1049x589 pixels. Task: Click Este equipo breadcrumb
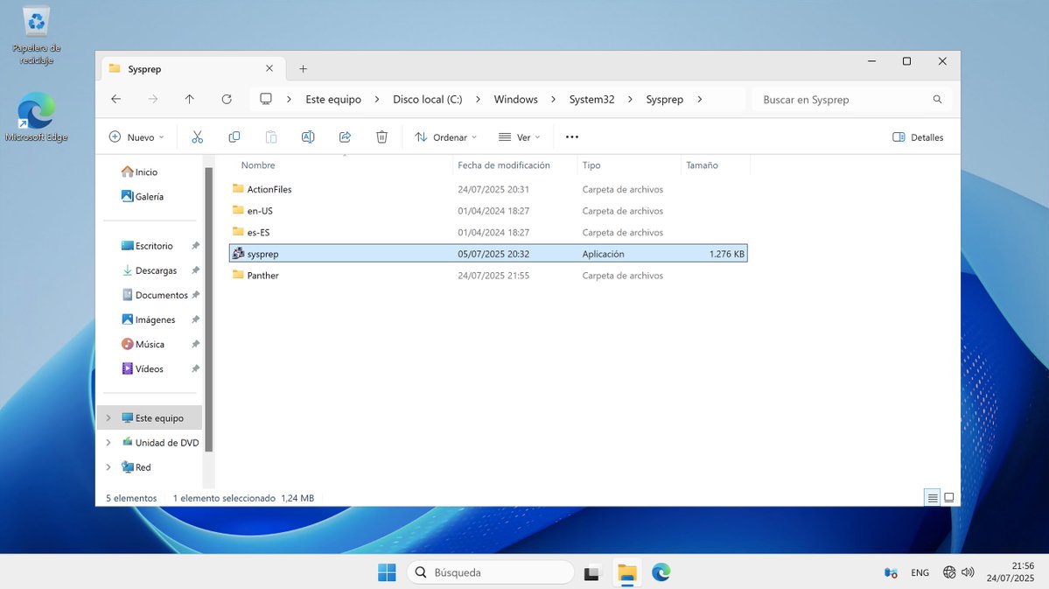click(x=333, y=99)
